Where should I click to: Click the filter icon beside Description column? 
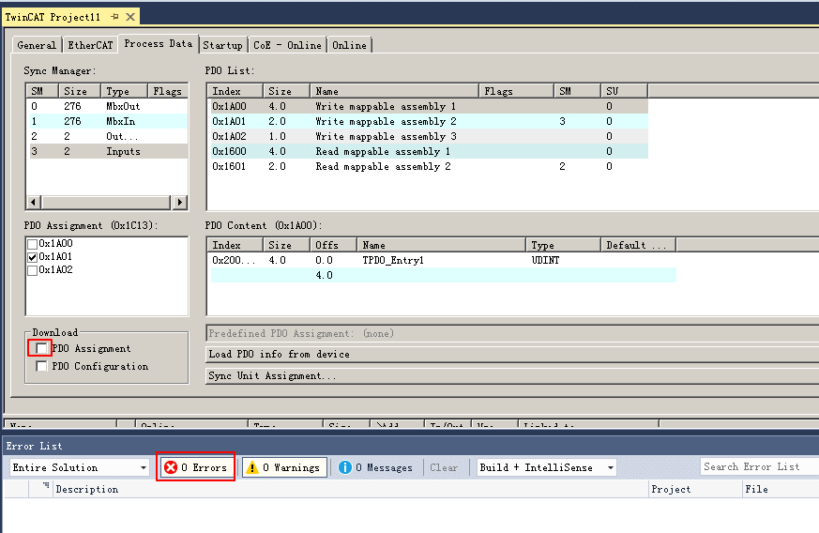[44, 488]
